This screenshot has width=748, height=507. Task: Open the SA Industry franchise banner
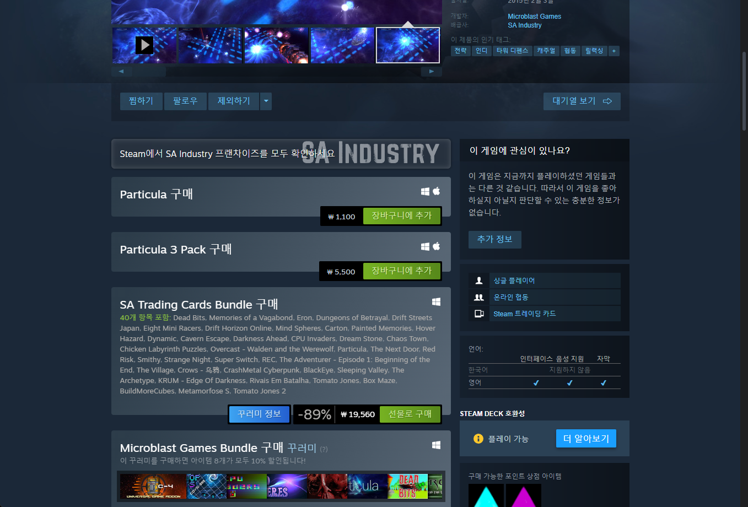coord(281,154)
